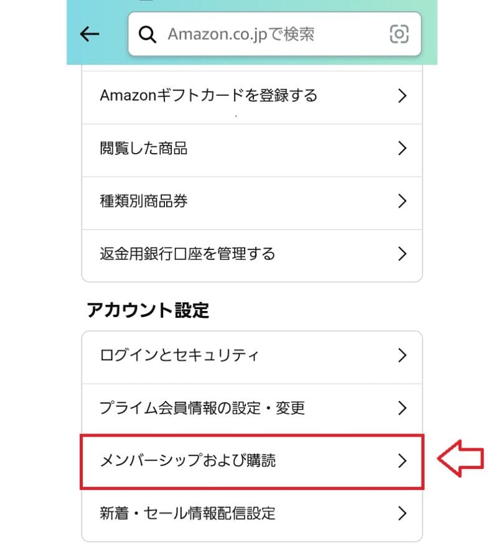Tap the Amazon.co.jp search input field
Screen dimensions: 498x556
(268, 34)
